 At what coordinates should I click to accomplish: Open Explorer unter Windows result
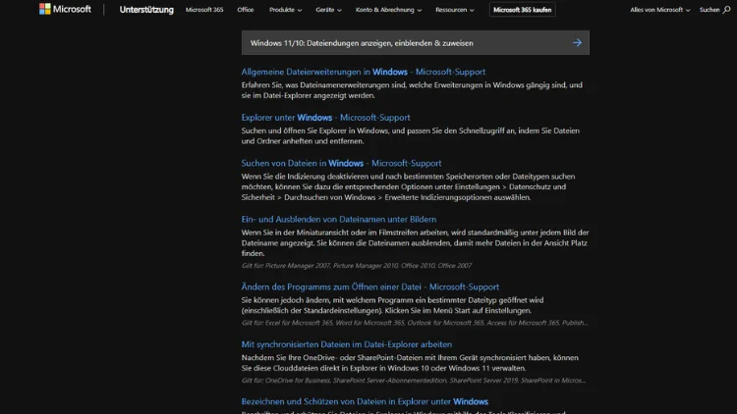(x=325, y=118)
